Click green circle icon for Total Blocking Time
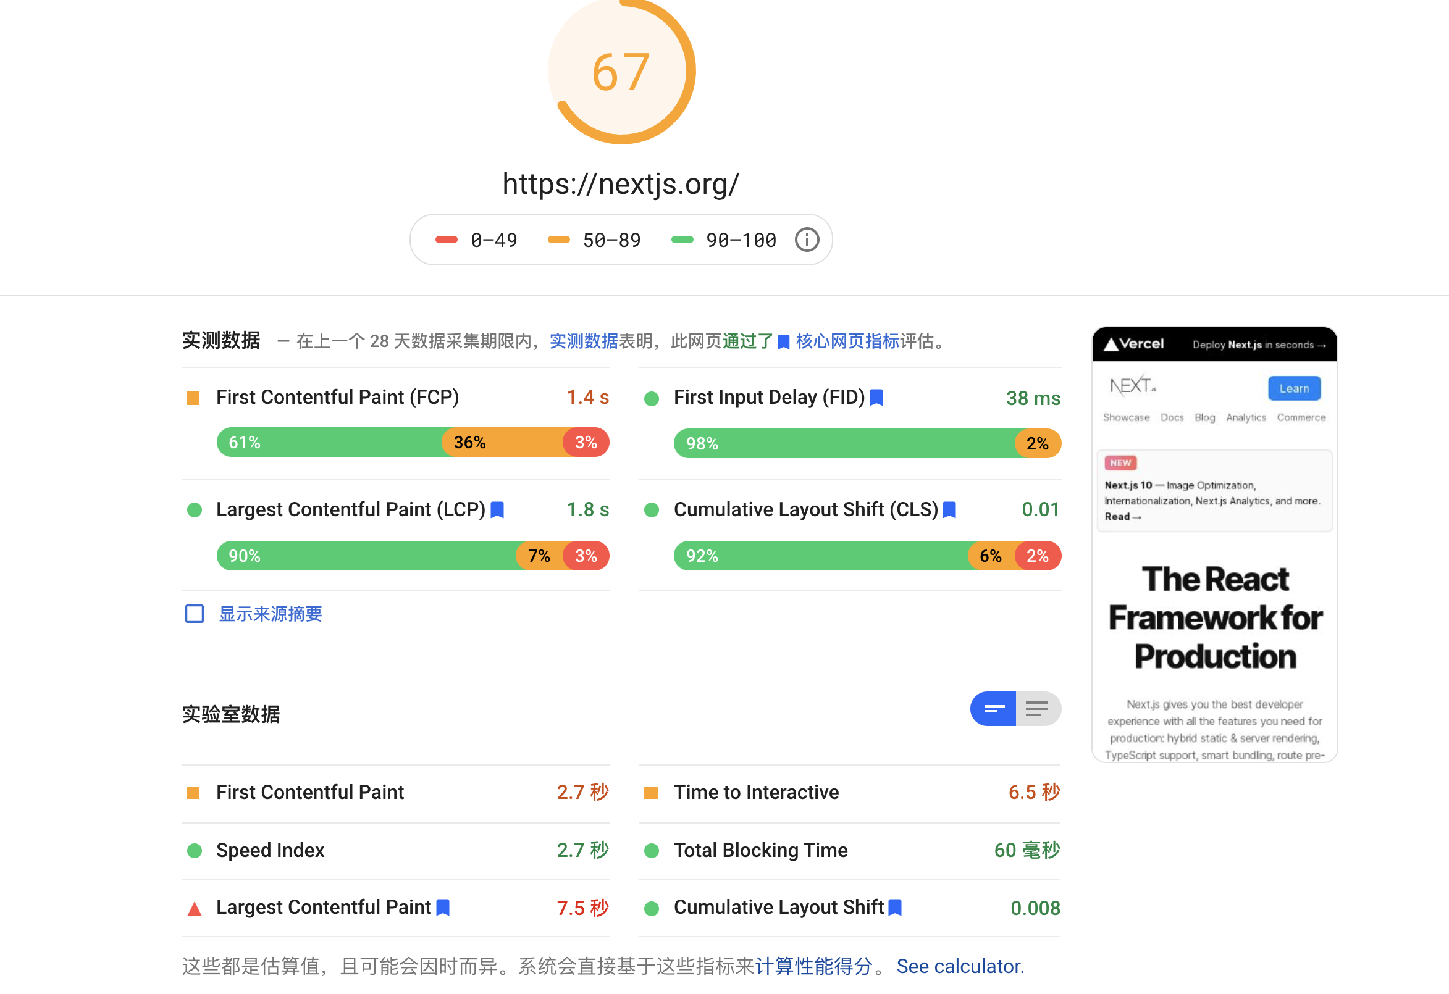The width and height of the screenshot is (1449, 994). click(x=652, y=851)
